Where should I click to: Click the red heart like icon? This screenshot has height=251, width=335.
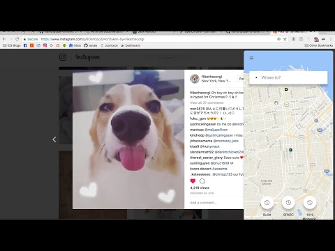(x=193, y=181)
